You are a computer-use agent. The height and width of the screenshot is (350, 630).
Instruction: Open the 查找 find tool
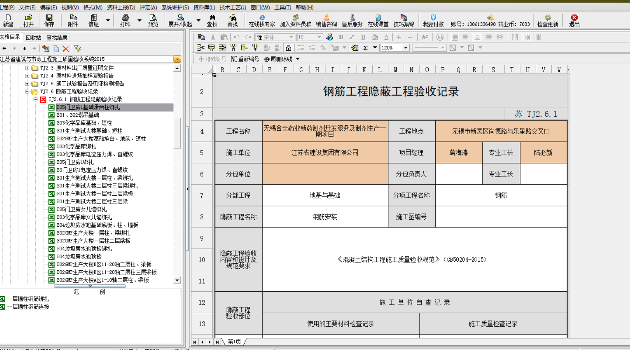click(x=212, y=21)
